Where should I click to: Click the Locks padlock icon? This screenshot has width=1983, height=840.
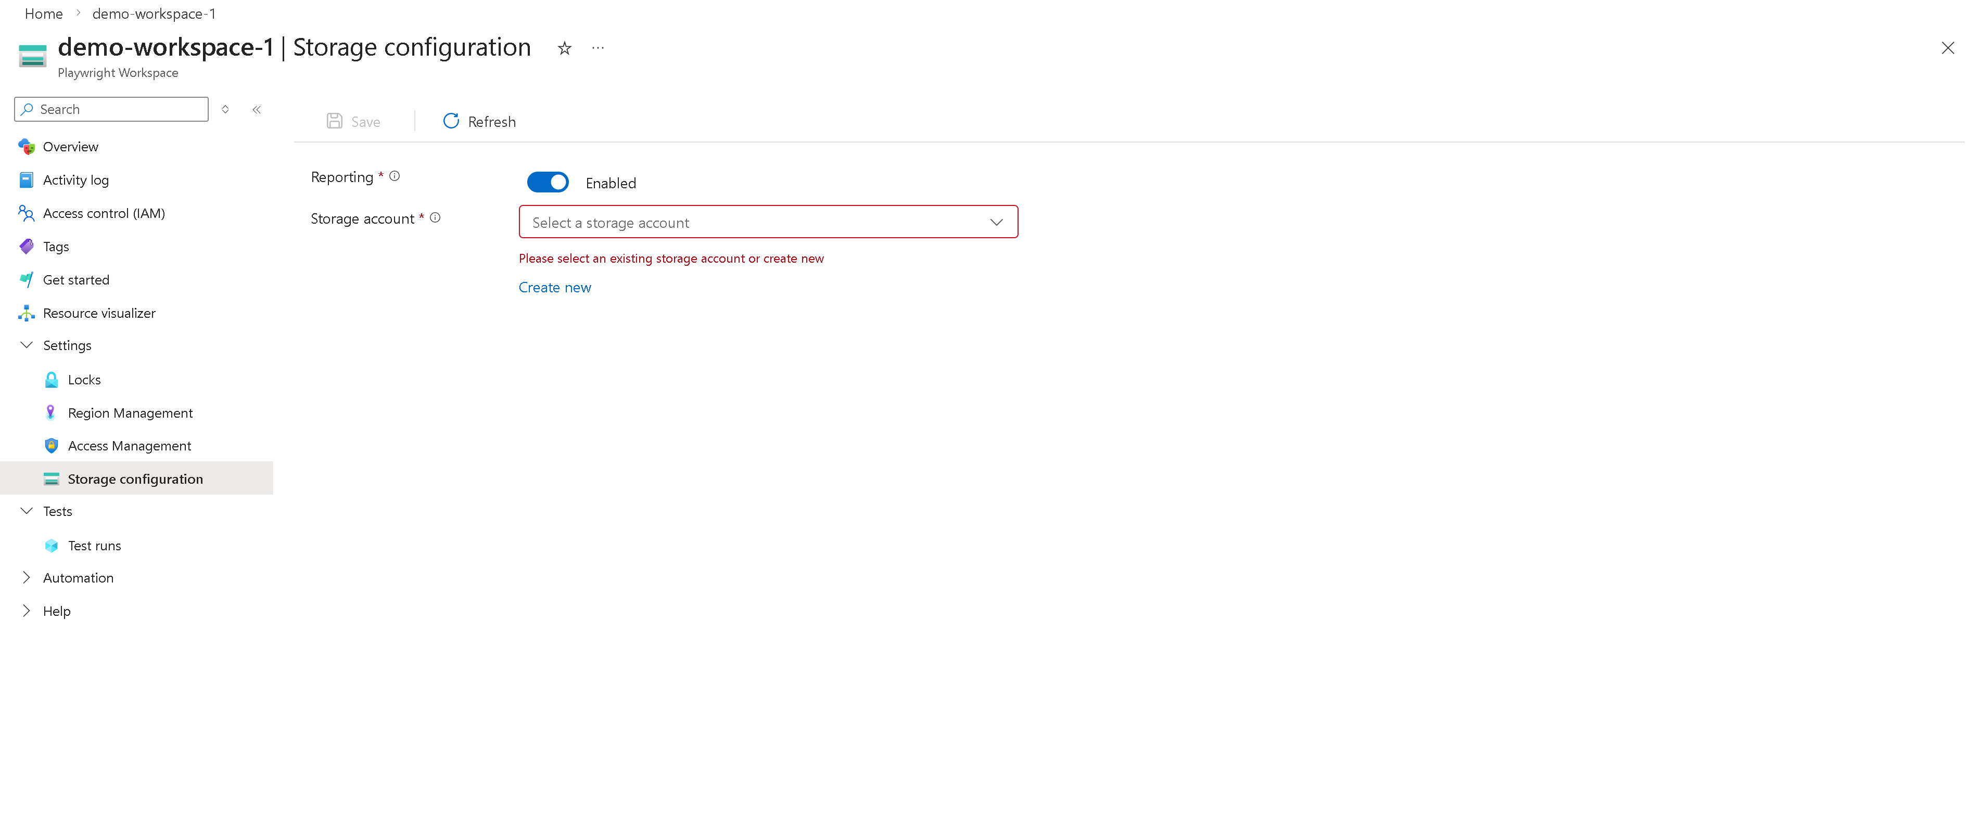point(52,379)
